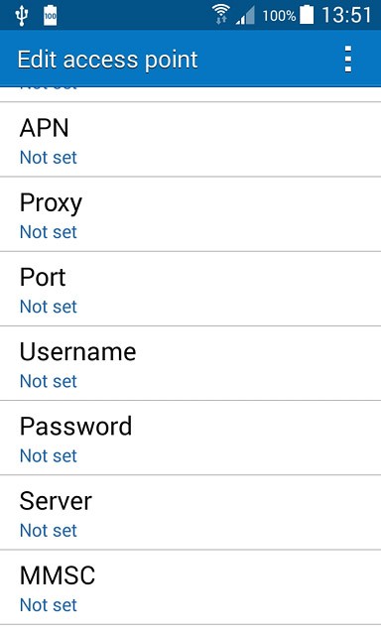Edit the Port field
The width and height of the screenshot is (381, 635).
(x=190, y=289)
